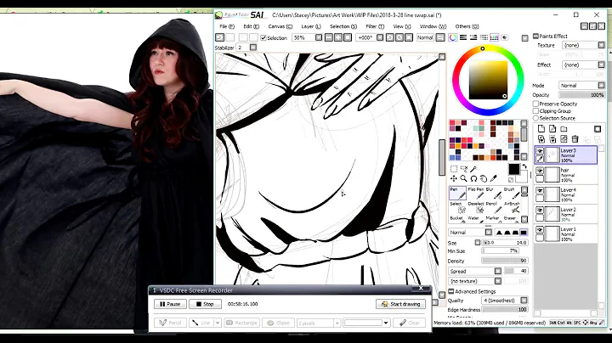Delete the selected layer with trash icon
The height and width of the screenshot is (343, 612).
coord(575,138)
